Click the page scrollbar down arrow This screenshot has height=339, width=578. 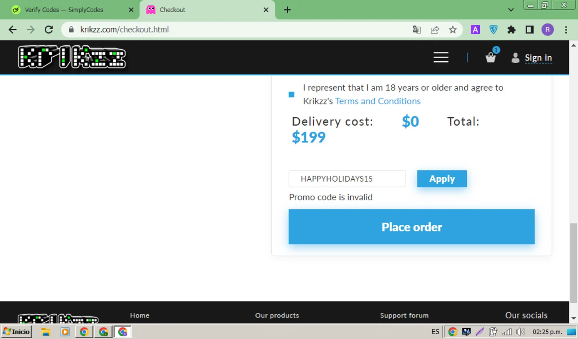click(x=573, y=319)
